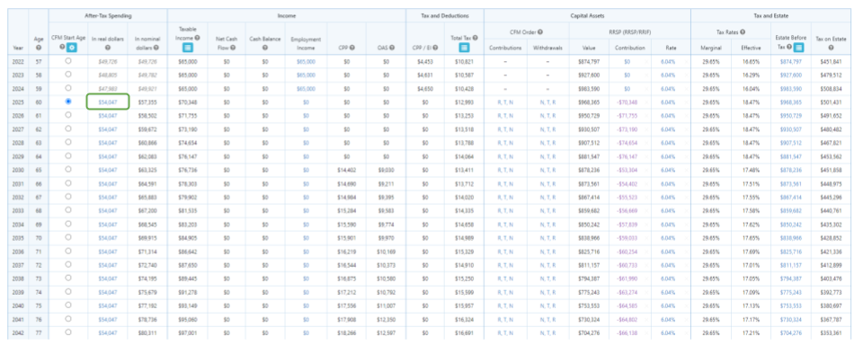
Task: Select CFM start age radio for 2026
Action: (x=68, y=115)
